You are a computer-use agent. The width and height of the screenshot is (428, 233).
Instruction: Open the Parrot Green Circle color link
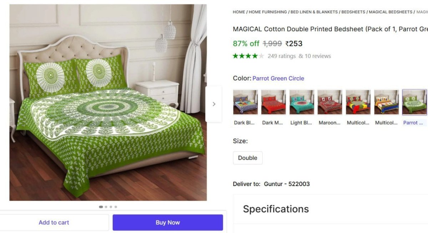click(x=278, y=78)
